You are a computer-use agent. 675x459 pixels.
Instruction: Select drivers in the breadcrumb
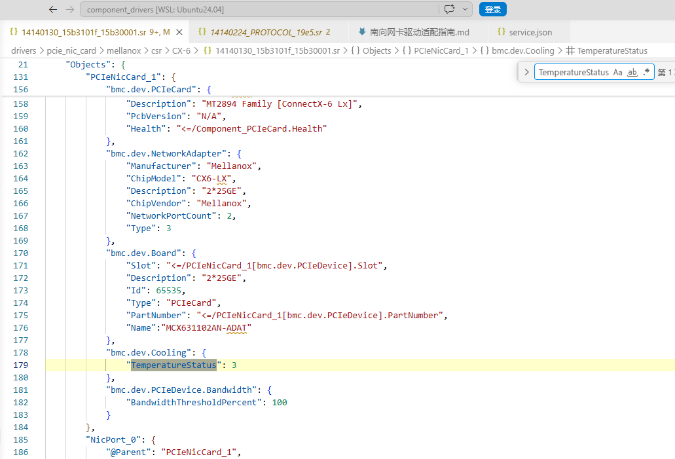24,51
